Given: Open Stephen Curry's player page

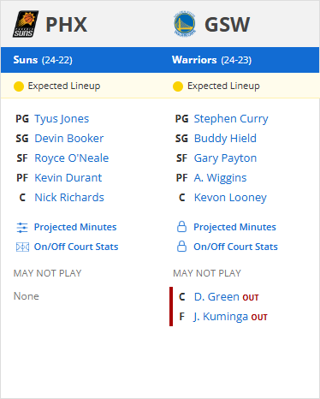Looking at the screenshot, I should [231, 119].
